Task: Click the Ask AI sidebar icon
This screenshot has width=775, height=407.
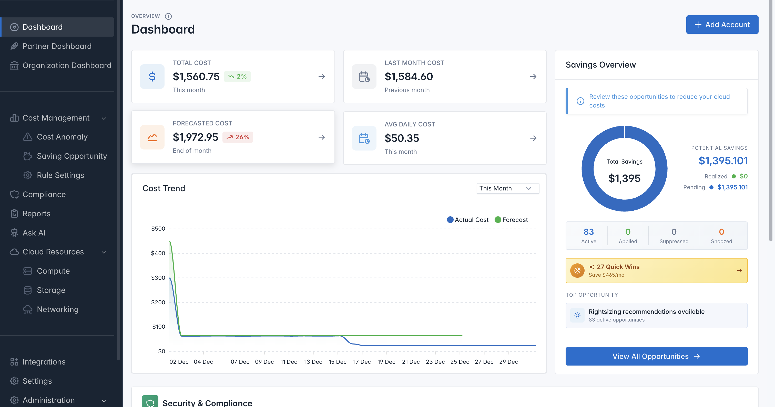Action: 14,232
